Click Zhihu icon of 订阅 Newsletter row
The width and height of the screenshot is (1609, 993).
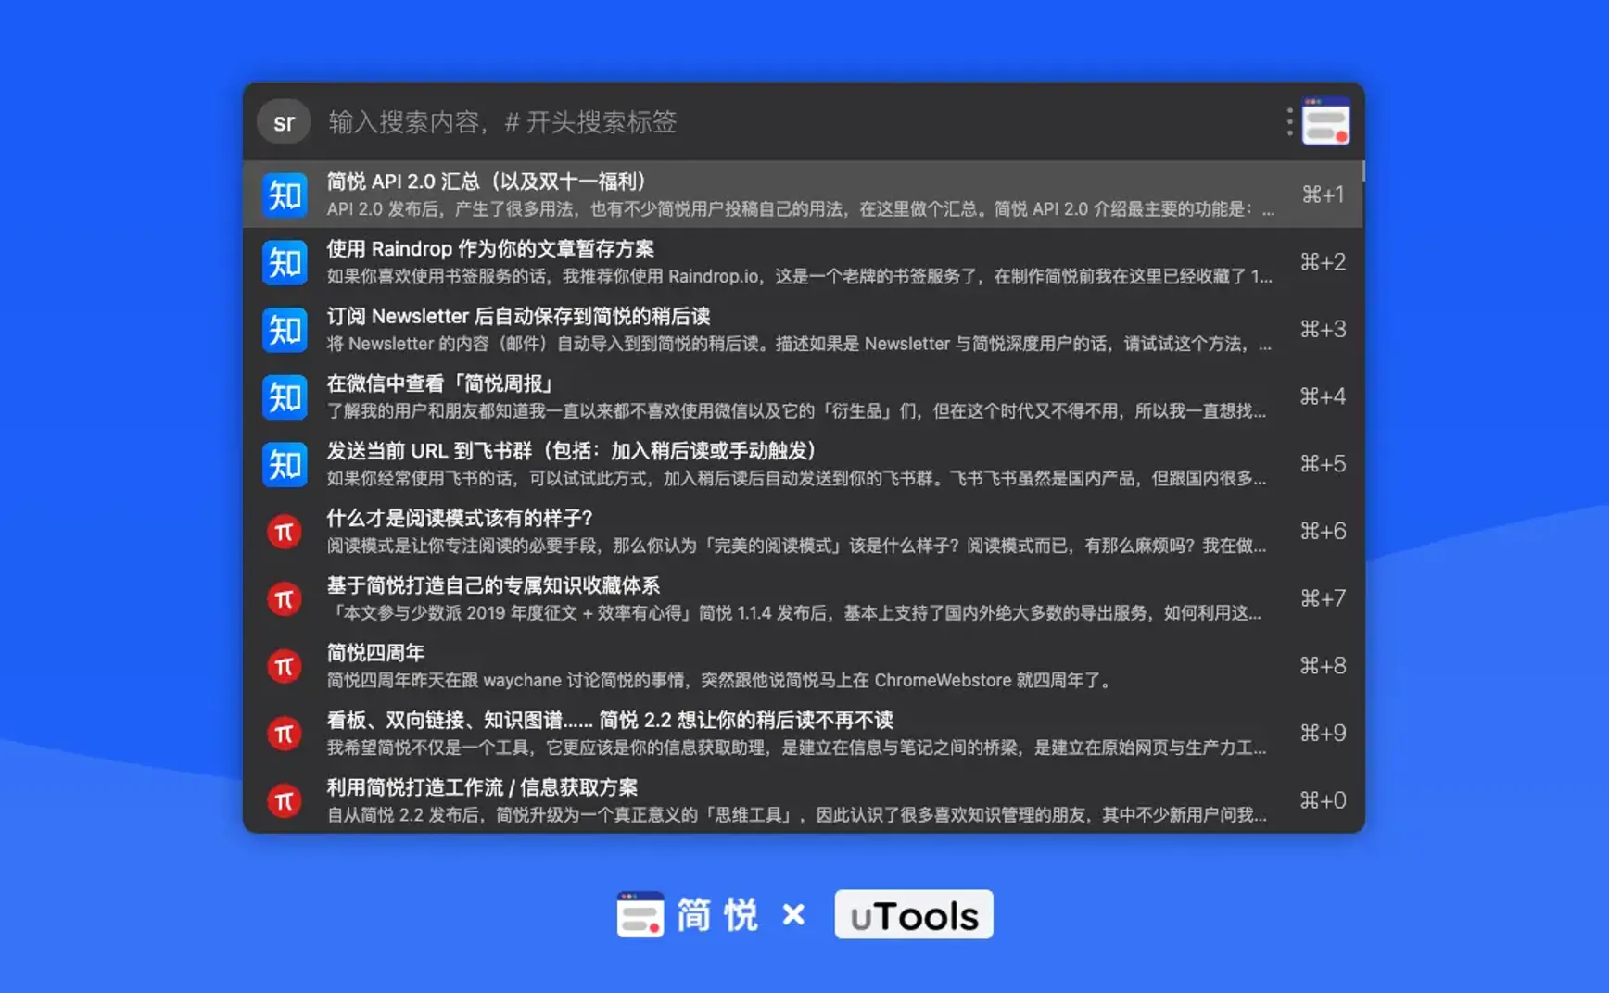coord(285,330)
